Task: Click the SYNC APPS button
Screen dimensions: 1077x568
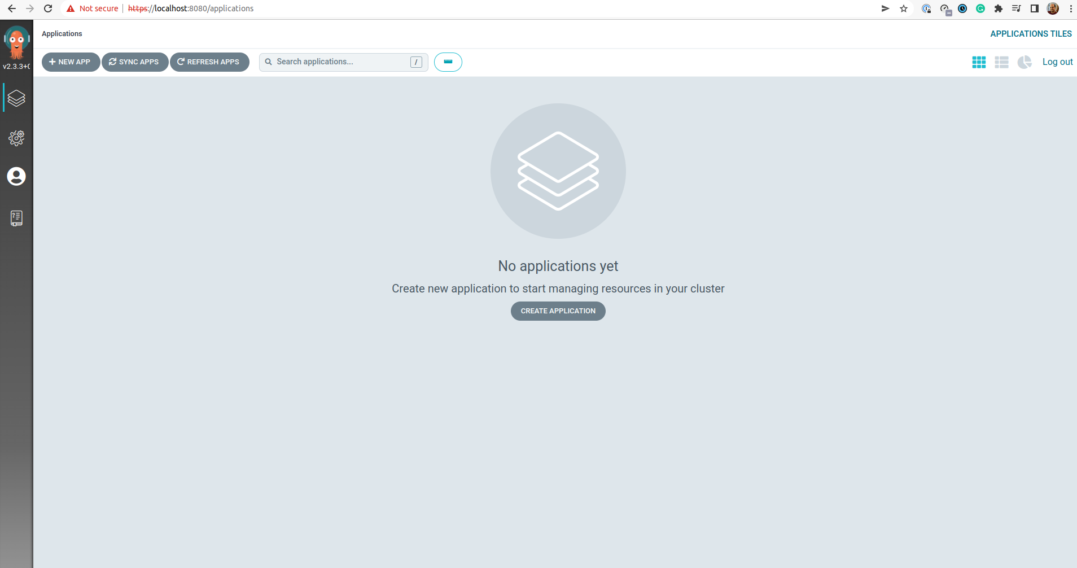Action: 135,62
